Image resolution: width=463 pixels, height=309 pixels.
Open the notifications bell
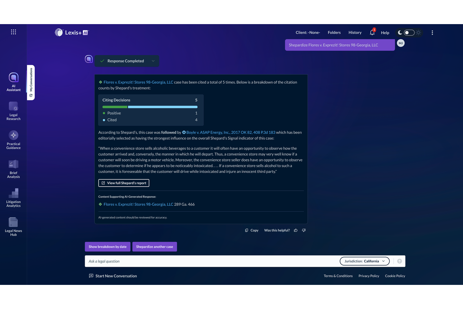(372, 32)
